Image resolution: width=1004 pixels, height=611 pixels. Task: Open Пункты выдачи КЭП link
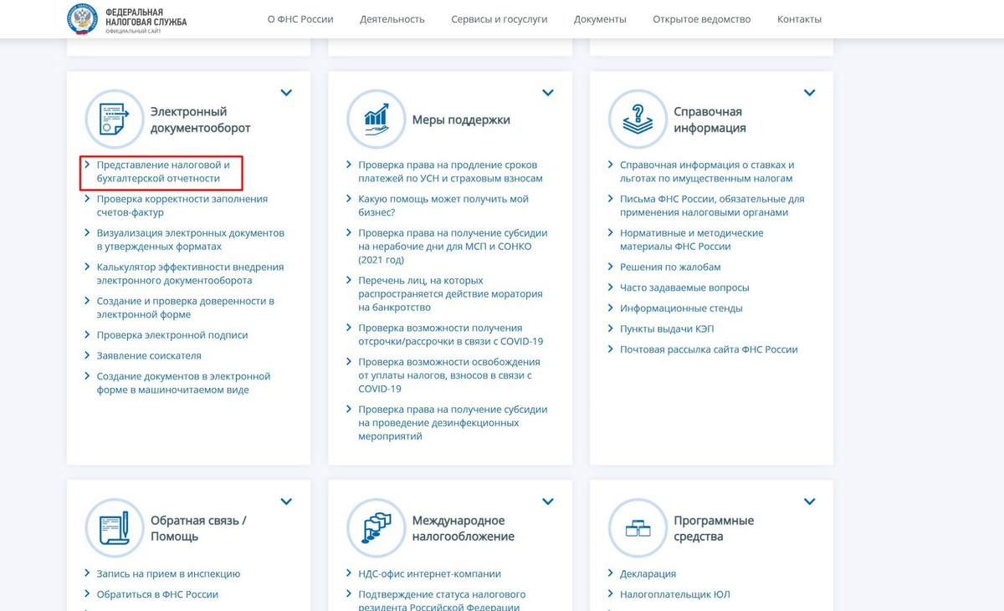(x=667, y=329)
